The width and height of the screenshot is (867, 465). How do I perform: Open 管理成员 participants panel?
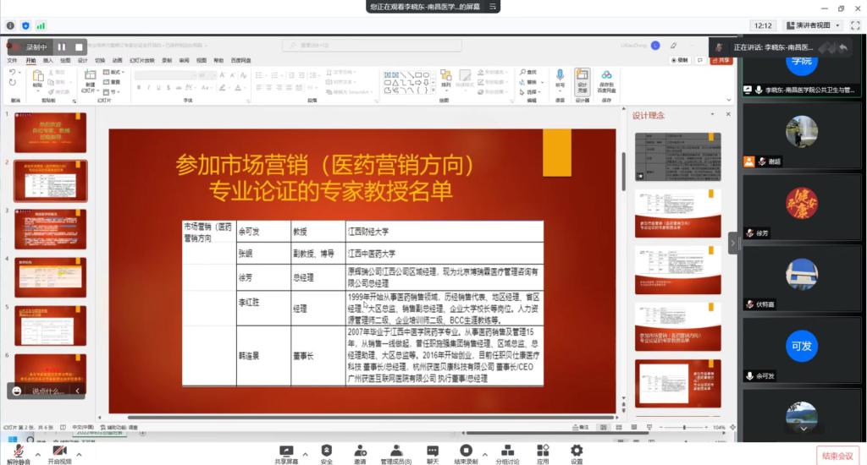coord(395,452)
